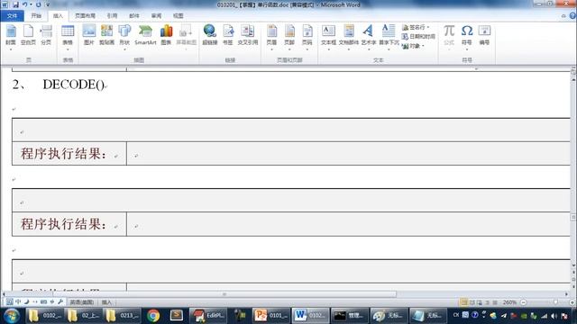The height and width of the screenshot is (324, 577).
Task: Switch to the 页面布局 (Page Layout) tab
Action: click(x=85, y=16)
